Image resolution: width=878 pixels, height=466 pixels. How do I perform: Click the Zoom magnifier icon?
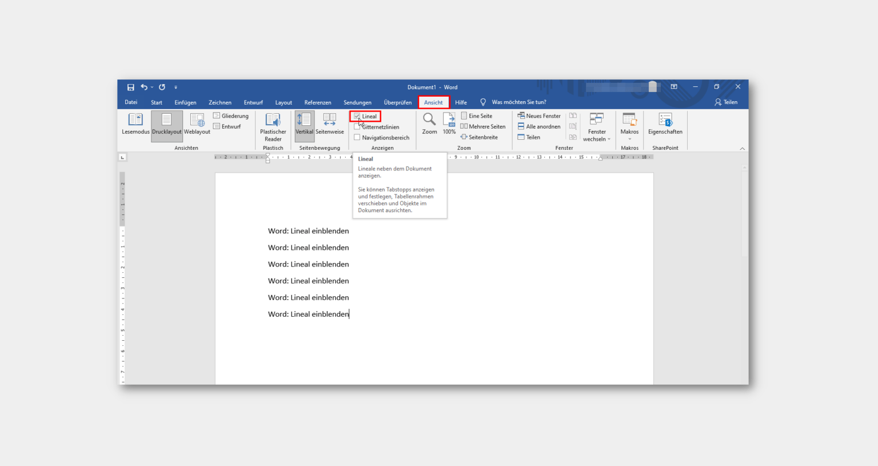pyautogui.click(x=429, y=120)
